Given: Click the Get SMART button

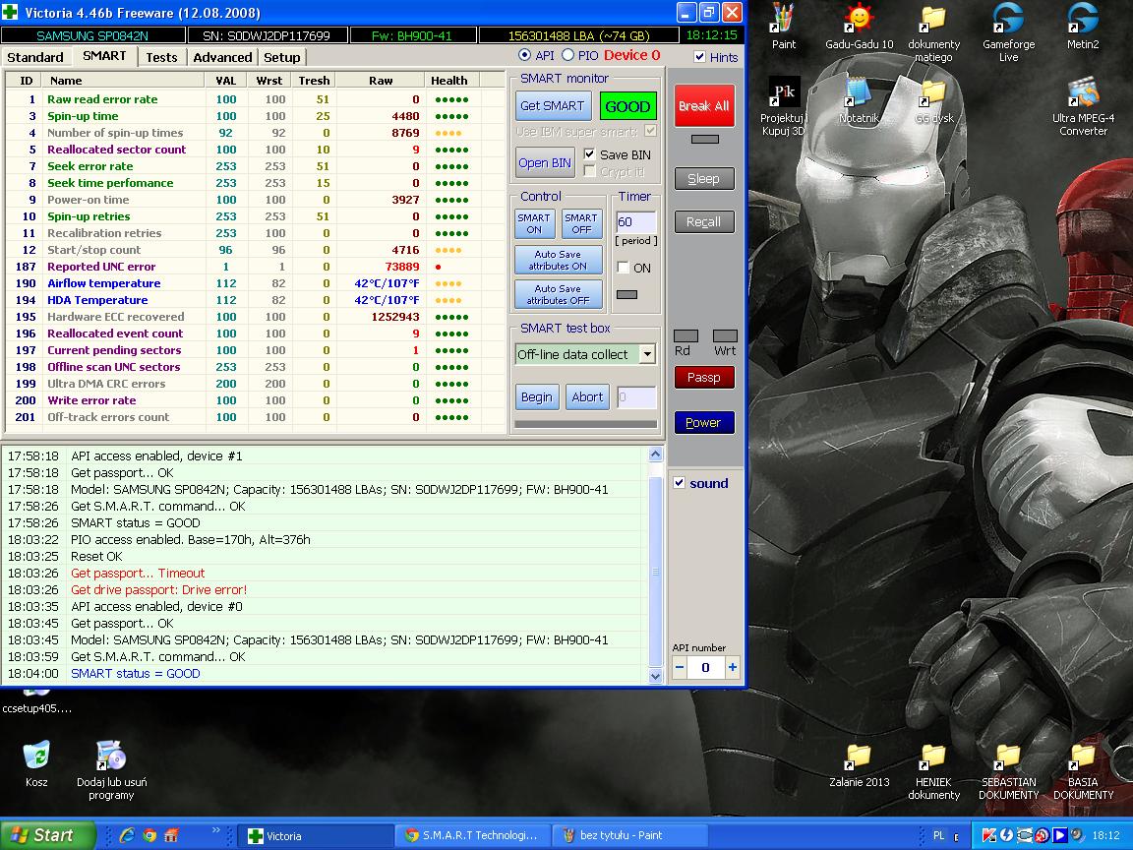Looking at the screenshot, I should click(x=553, y=105).
